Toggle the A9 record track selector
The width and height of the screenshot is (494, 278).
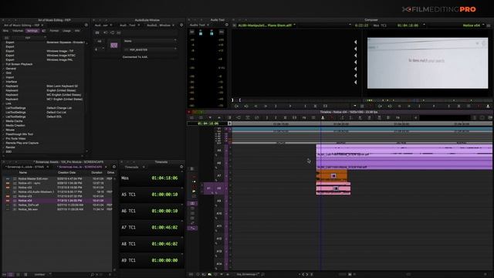point(219,201)
